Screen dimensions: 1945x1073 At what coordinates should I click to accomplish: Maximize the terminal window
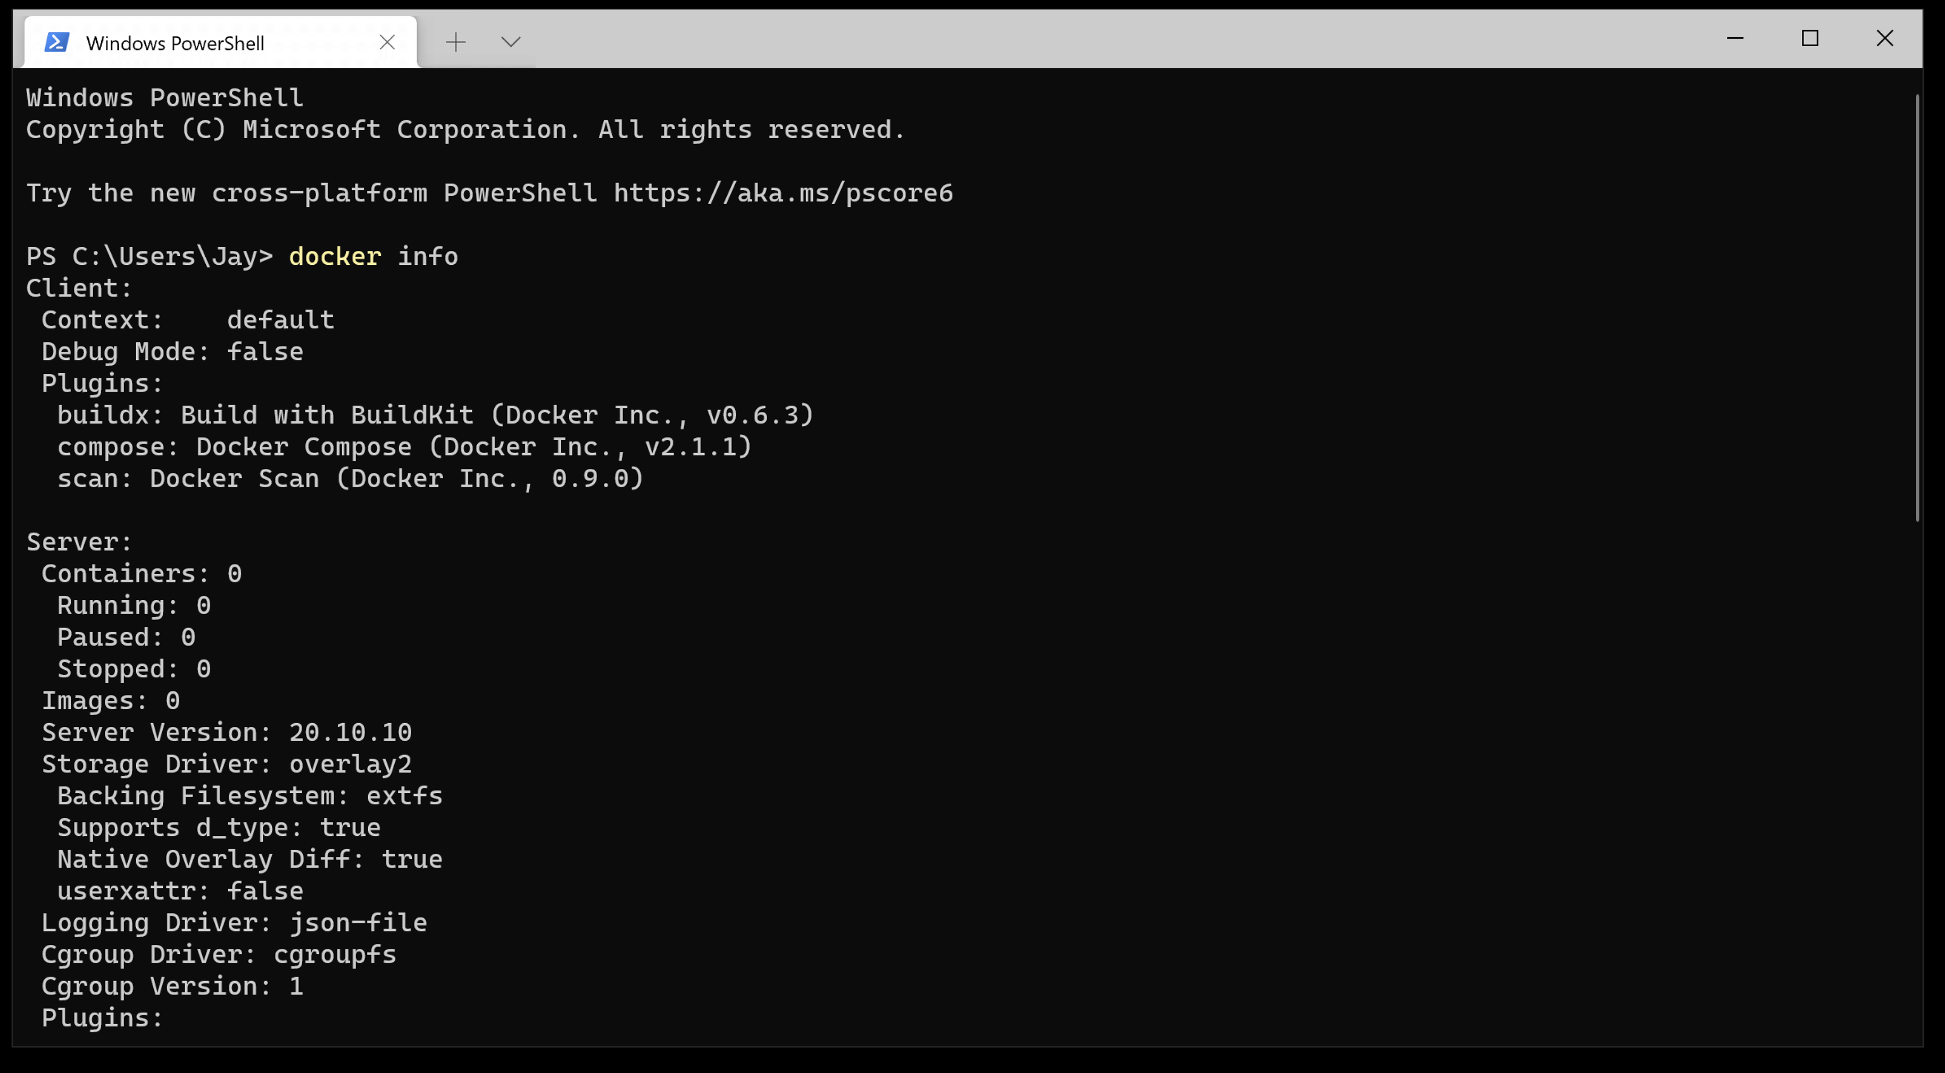click(x=1810, y=38)
